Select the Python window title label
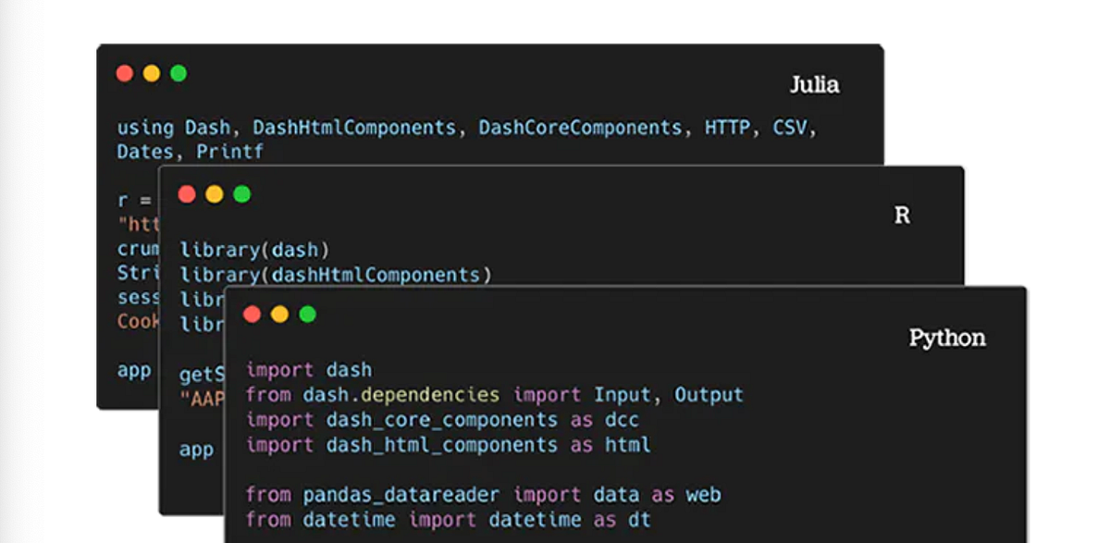This screenshot has width=1110, height=543. point(947,339)
